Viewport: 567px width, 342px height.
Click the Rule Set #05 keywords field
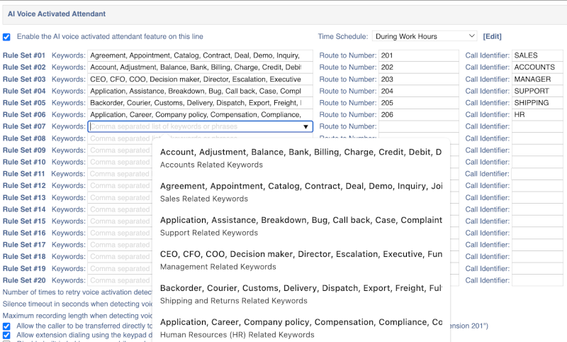(200, 103)
